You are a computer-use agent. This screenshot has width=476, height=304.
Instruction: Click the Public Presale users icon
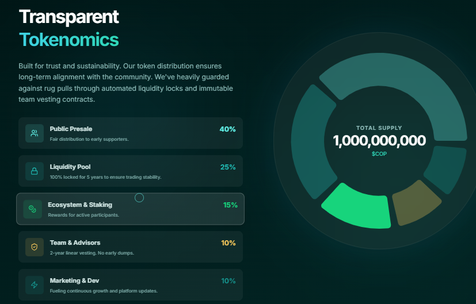[x=35, y=133]
